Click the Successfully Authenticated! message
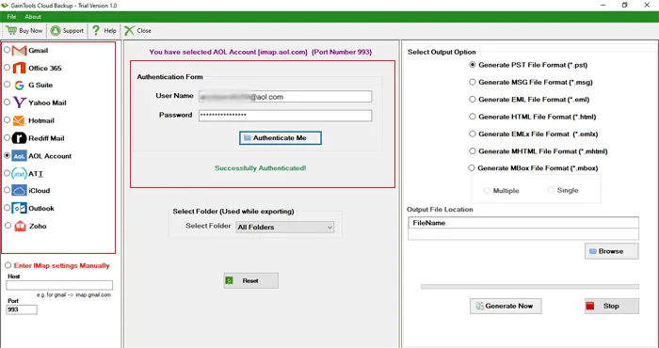 coord(261,168)
